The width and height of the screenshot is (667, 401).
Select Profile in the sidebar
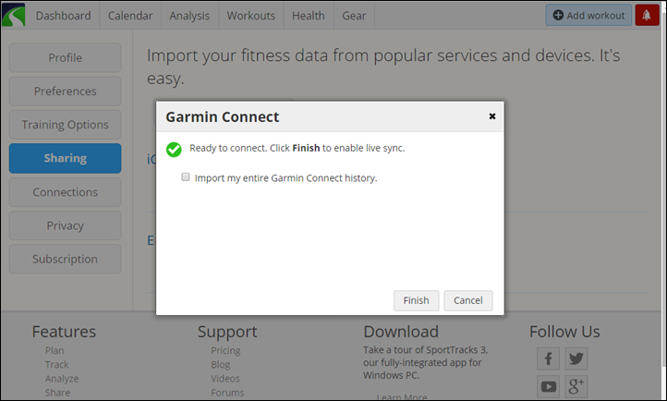click(65, 57)
